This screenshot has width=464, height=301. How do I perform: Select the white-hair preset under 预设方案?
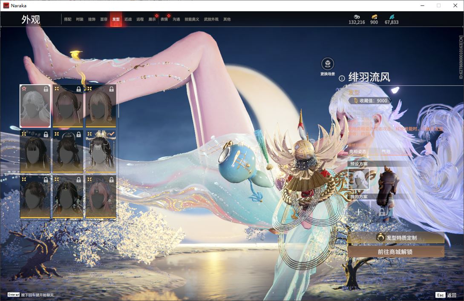click(x=358, y=179)
